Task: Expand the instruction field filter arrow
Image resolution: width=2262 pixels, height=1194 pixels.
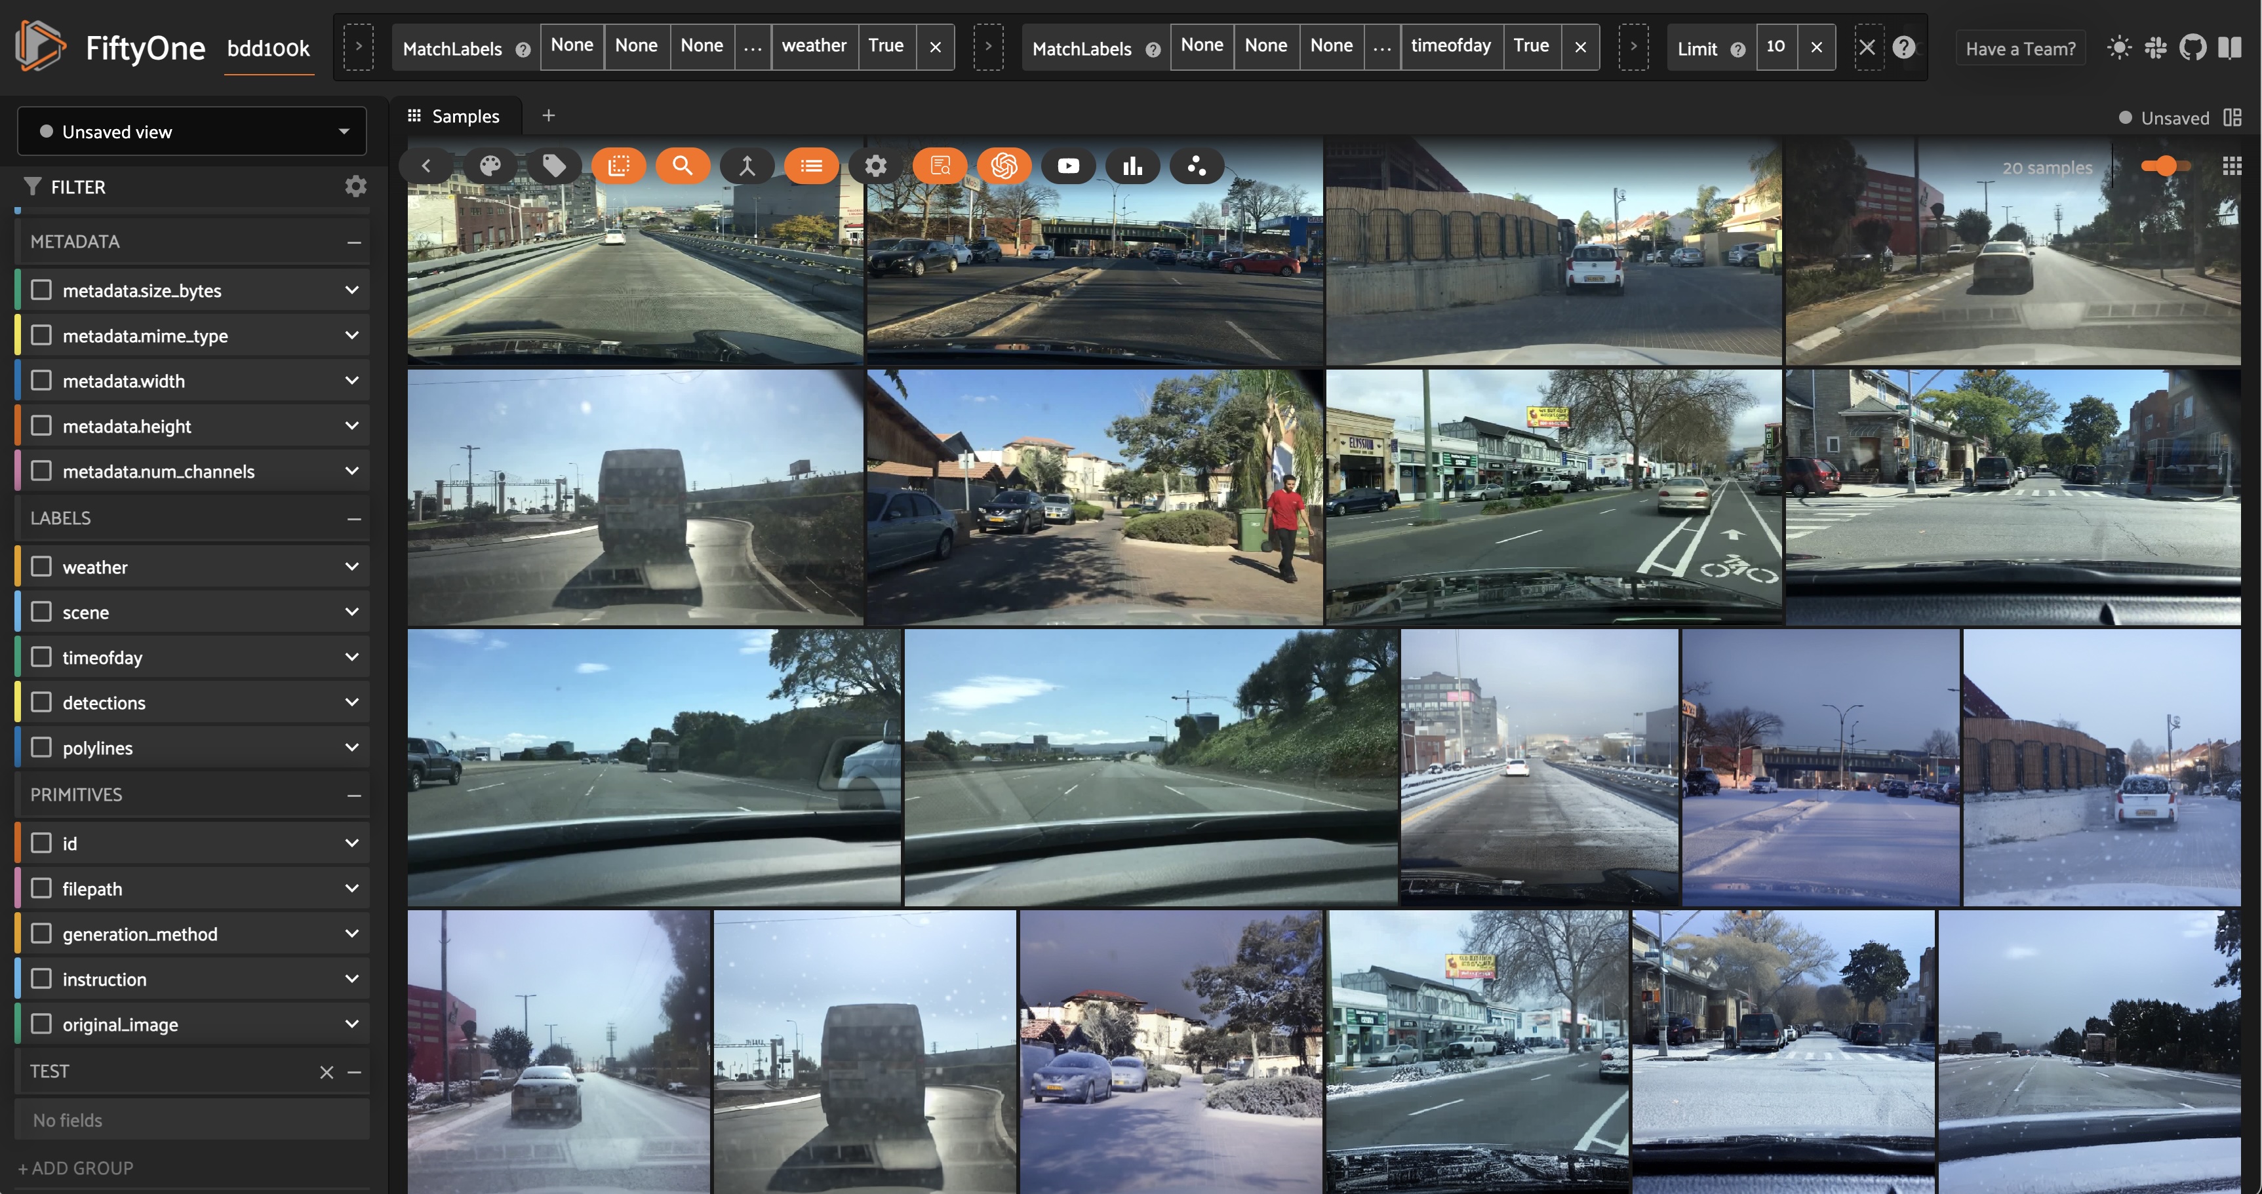Action: tap(352, 979)
